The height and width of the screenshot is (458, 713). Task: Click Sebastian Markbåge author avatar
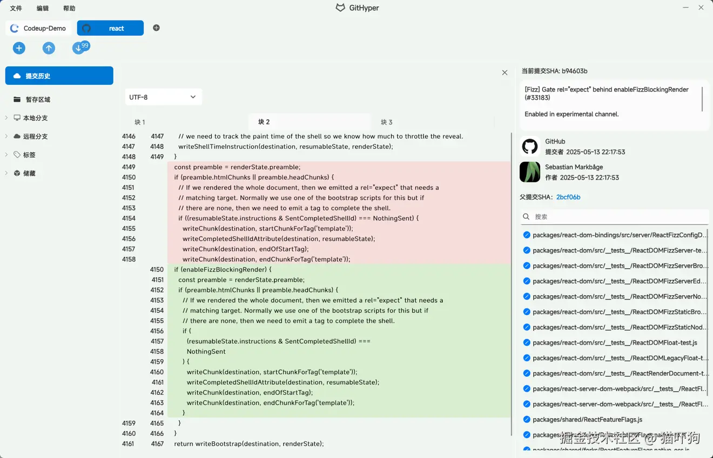click(x=530, y=172)
